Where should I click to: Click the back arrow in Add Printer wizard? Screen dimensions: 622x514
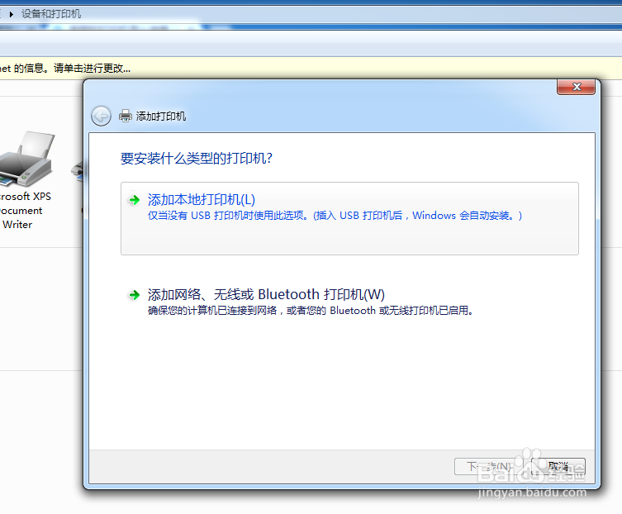click(101, 117)
